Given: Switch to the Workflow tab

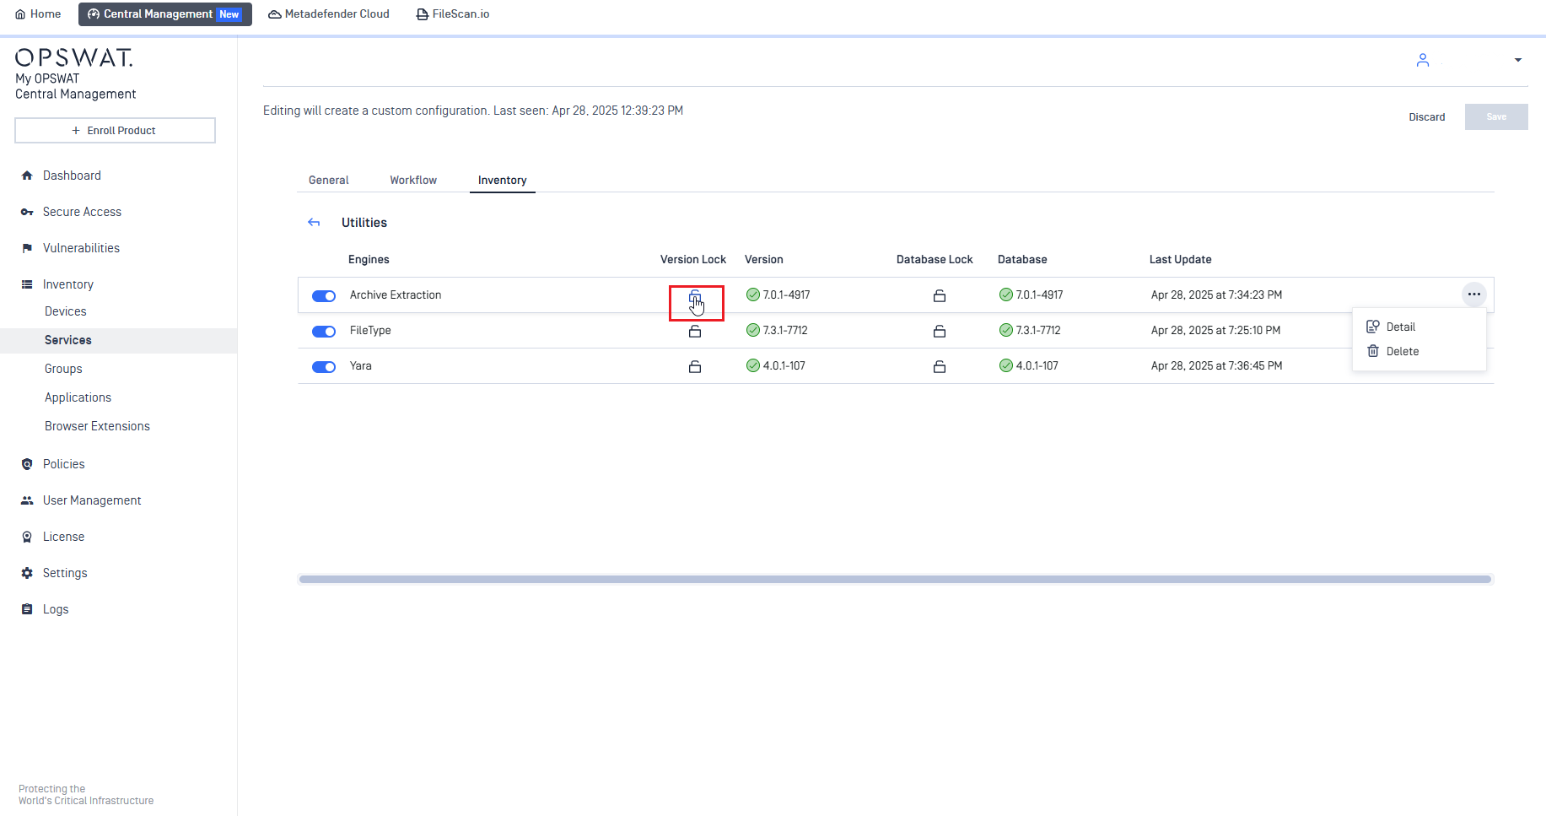Looking at the screenshot, I should pos(413,180).
